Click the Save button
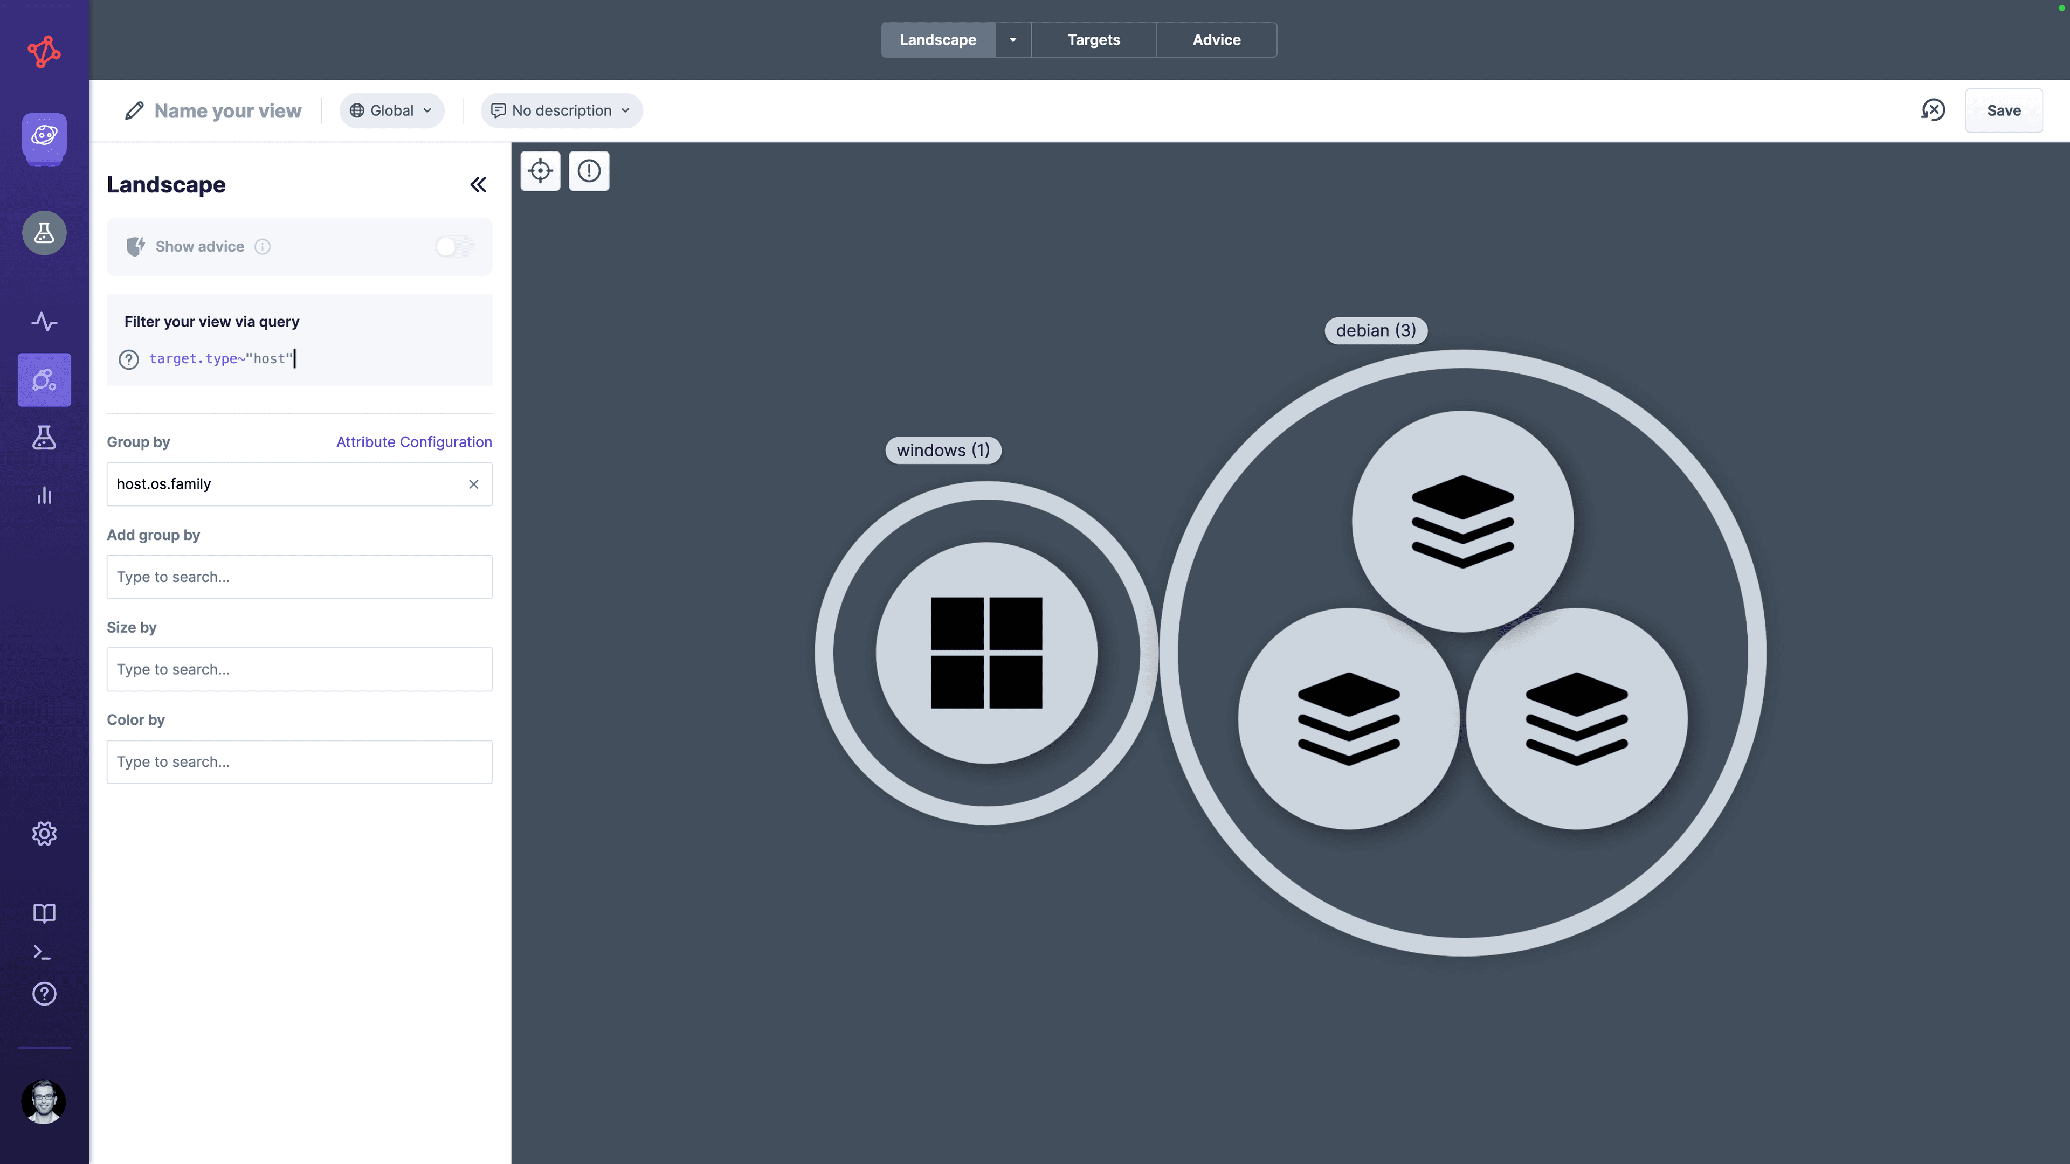This screenshot has height=1164, width=2070. [2003, 111]
